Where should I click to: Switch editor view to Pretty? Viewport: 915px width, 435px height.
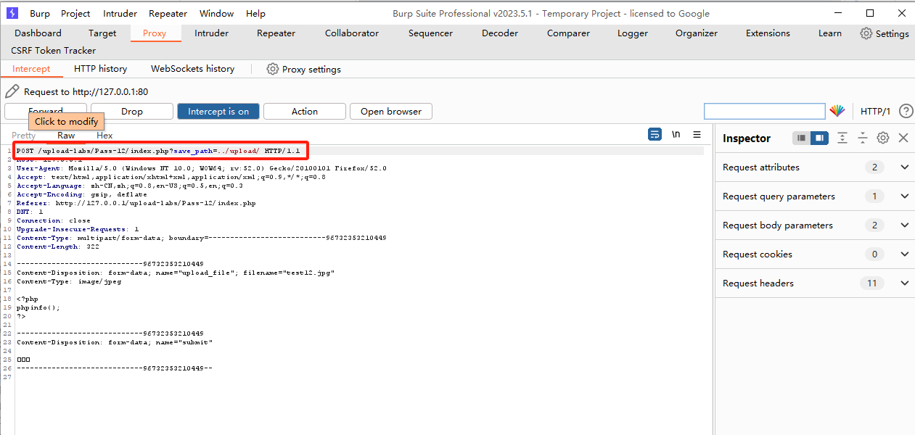pyautogui.click(x=23, y=136)
